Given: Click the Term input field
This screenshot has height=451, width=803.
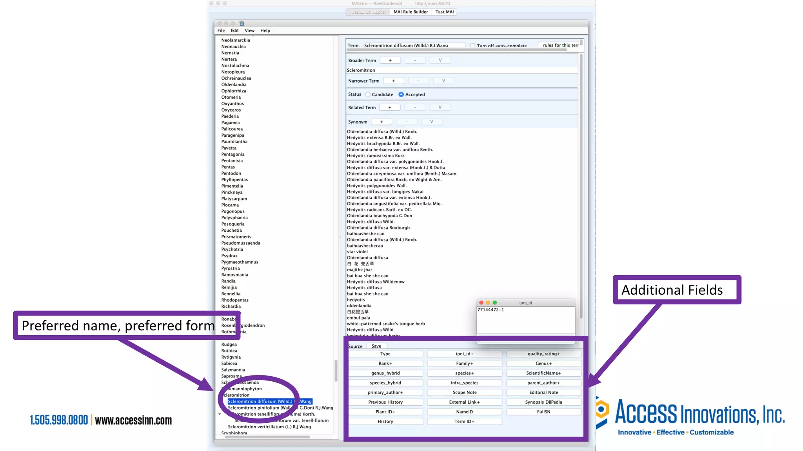Looking at the screenshot, I should point(414,45).
